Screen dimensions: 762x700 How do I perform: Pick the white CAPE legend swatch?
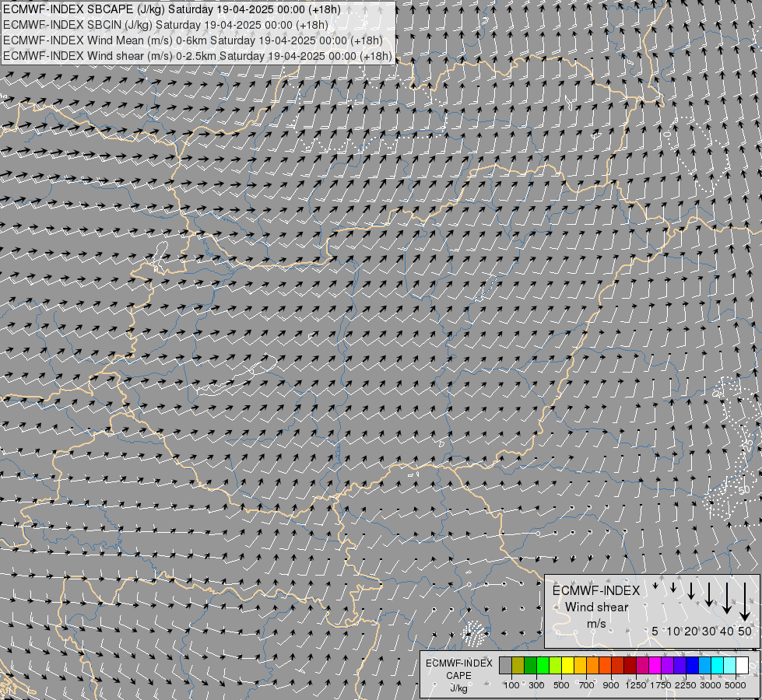click(743, 665)
